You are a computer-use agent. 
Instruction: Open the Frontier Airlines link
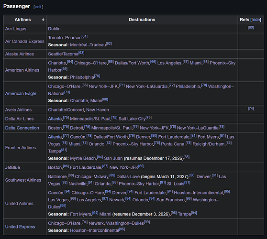click(21, 148)
